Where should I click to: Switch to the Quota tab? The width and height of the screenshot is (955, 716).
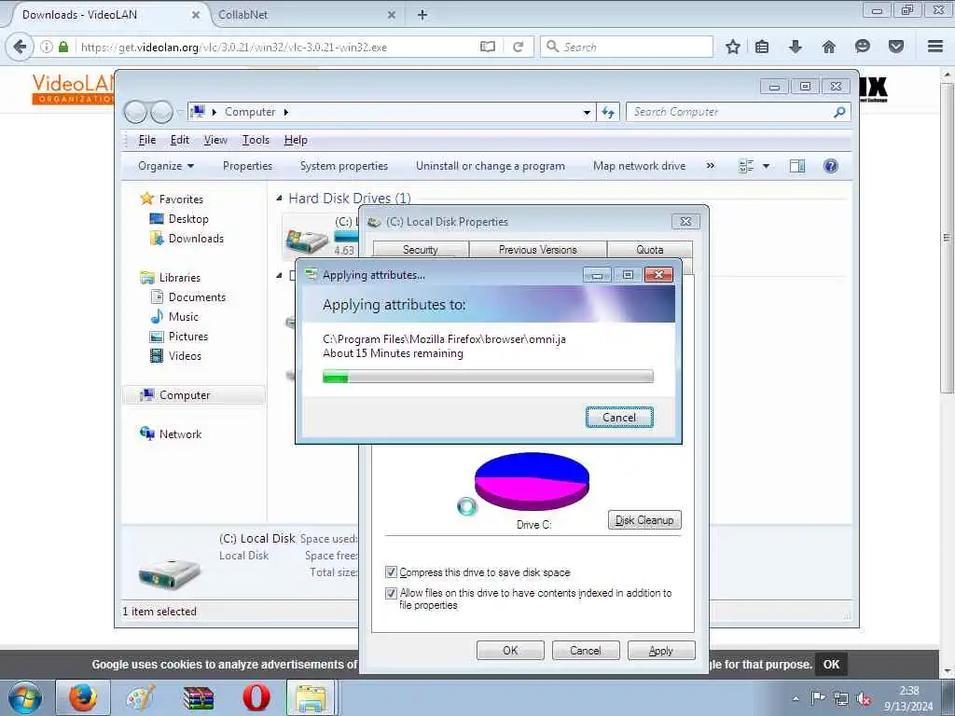(650, 250)
